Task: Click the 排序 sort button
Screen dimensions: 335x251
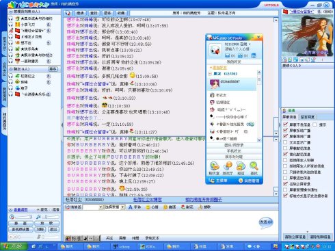Action: [x=53, y=69]
